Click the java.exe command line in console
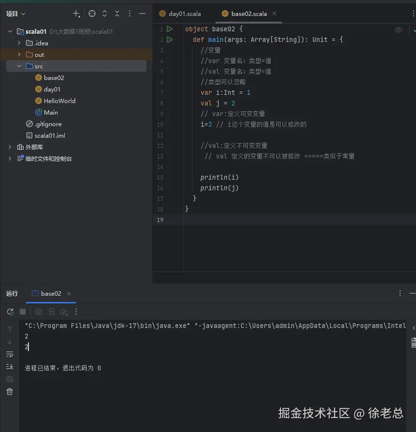 point(215,326)
